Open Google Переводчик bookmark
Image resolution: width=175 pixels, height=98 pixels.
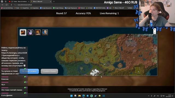[71, 8]
